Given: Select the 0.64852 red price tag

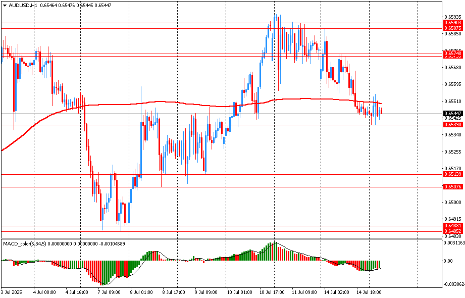Looking at the screenshot, I should click(452, 231).
